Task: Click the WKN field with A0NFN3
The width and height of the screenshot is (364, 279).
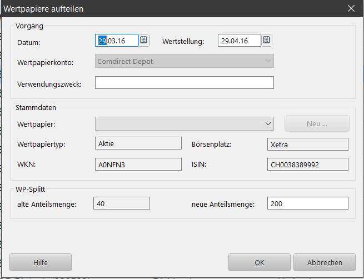Action: 138,164
